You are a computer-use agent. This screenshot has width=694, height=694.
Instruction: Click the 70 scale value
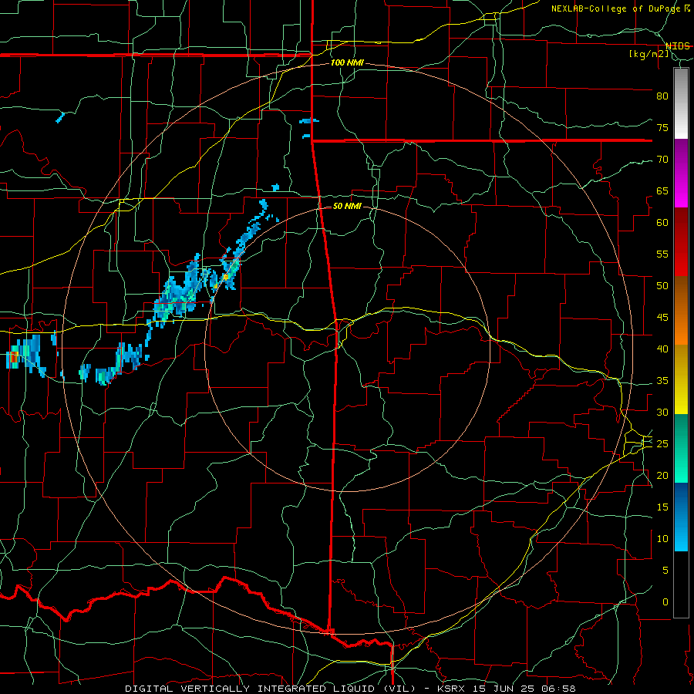[662, 160]
